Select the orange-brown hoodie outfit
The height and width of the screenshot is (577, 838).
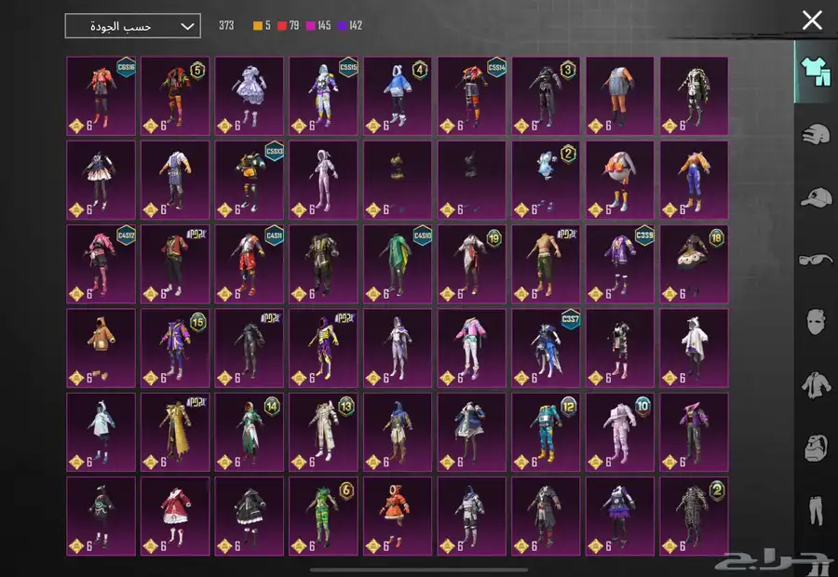pos(101,348)
